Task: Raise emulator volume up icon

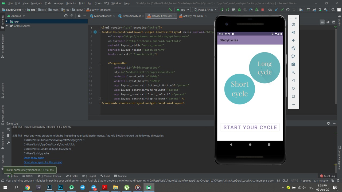Action: coord(293,32)
